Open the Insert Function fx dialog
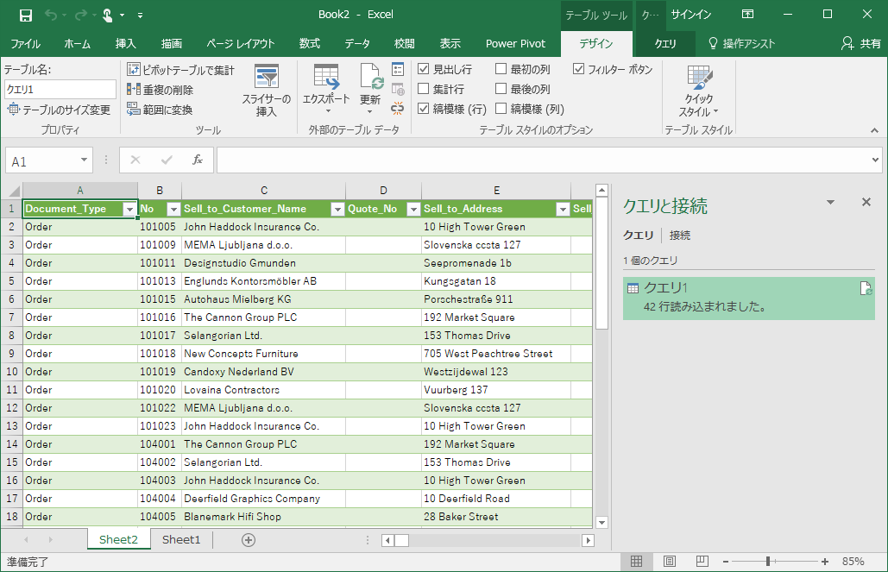The height and width of the screenshot is (572, 888). [197, 160]
